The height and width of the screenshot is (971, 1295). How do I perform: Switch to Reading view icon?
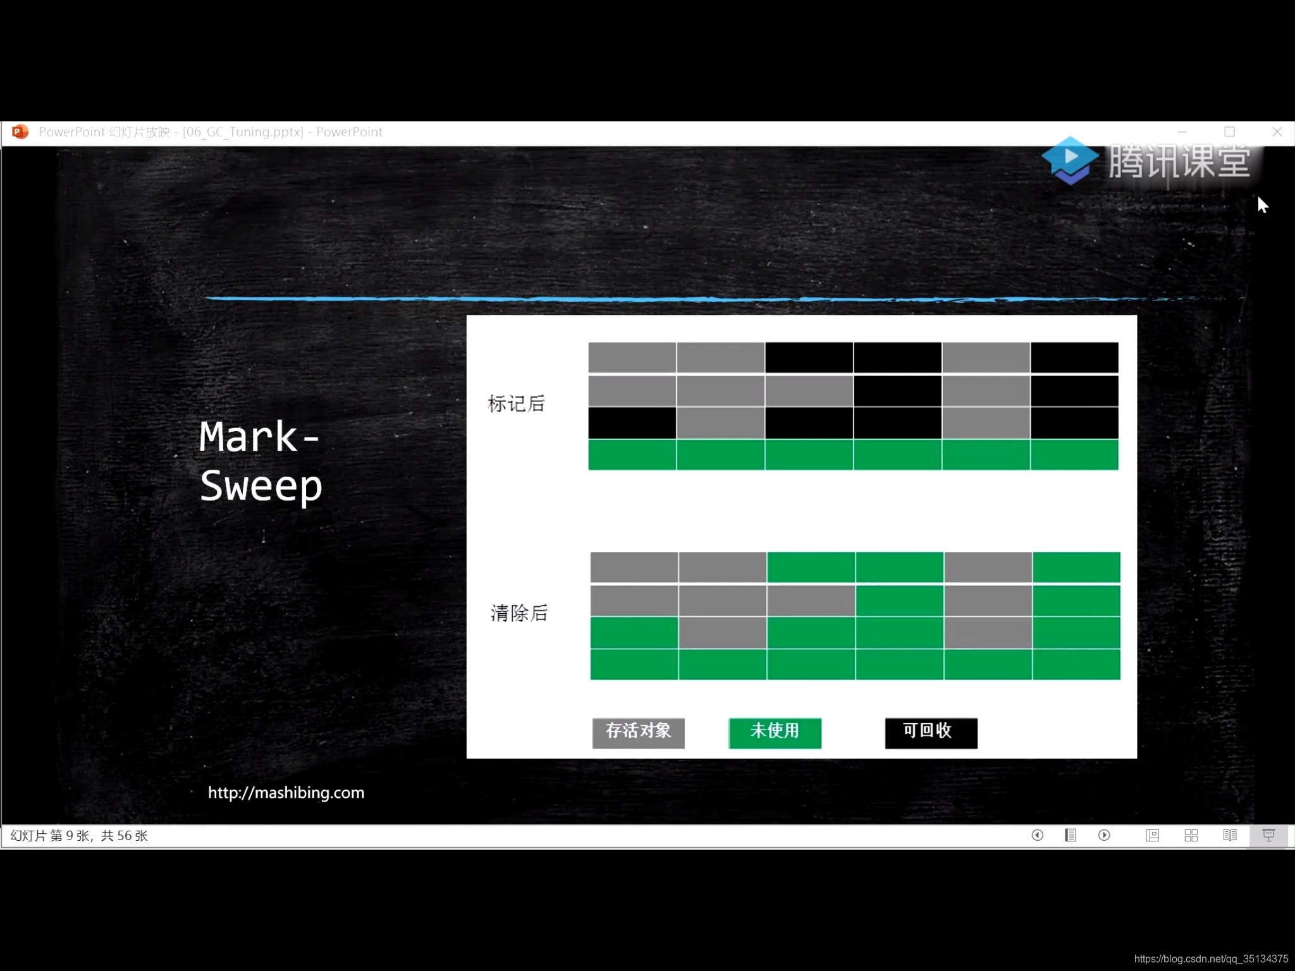tap(1229, 835)
